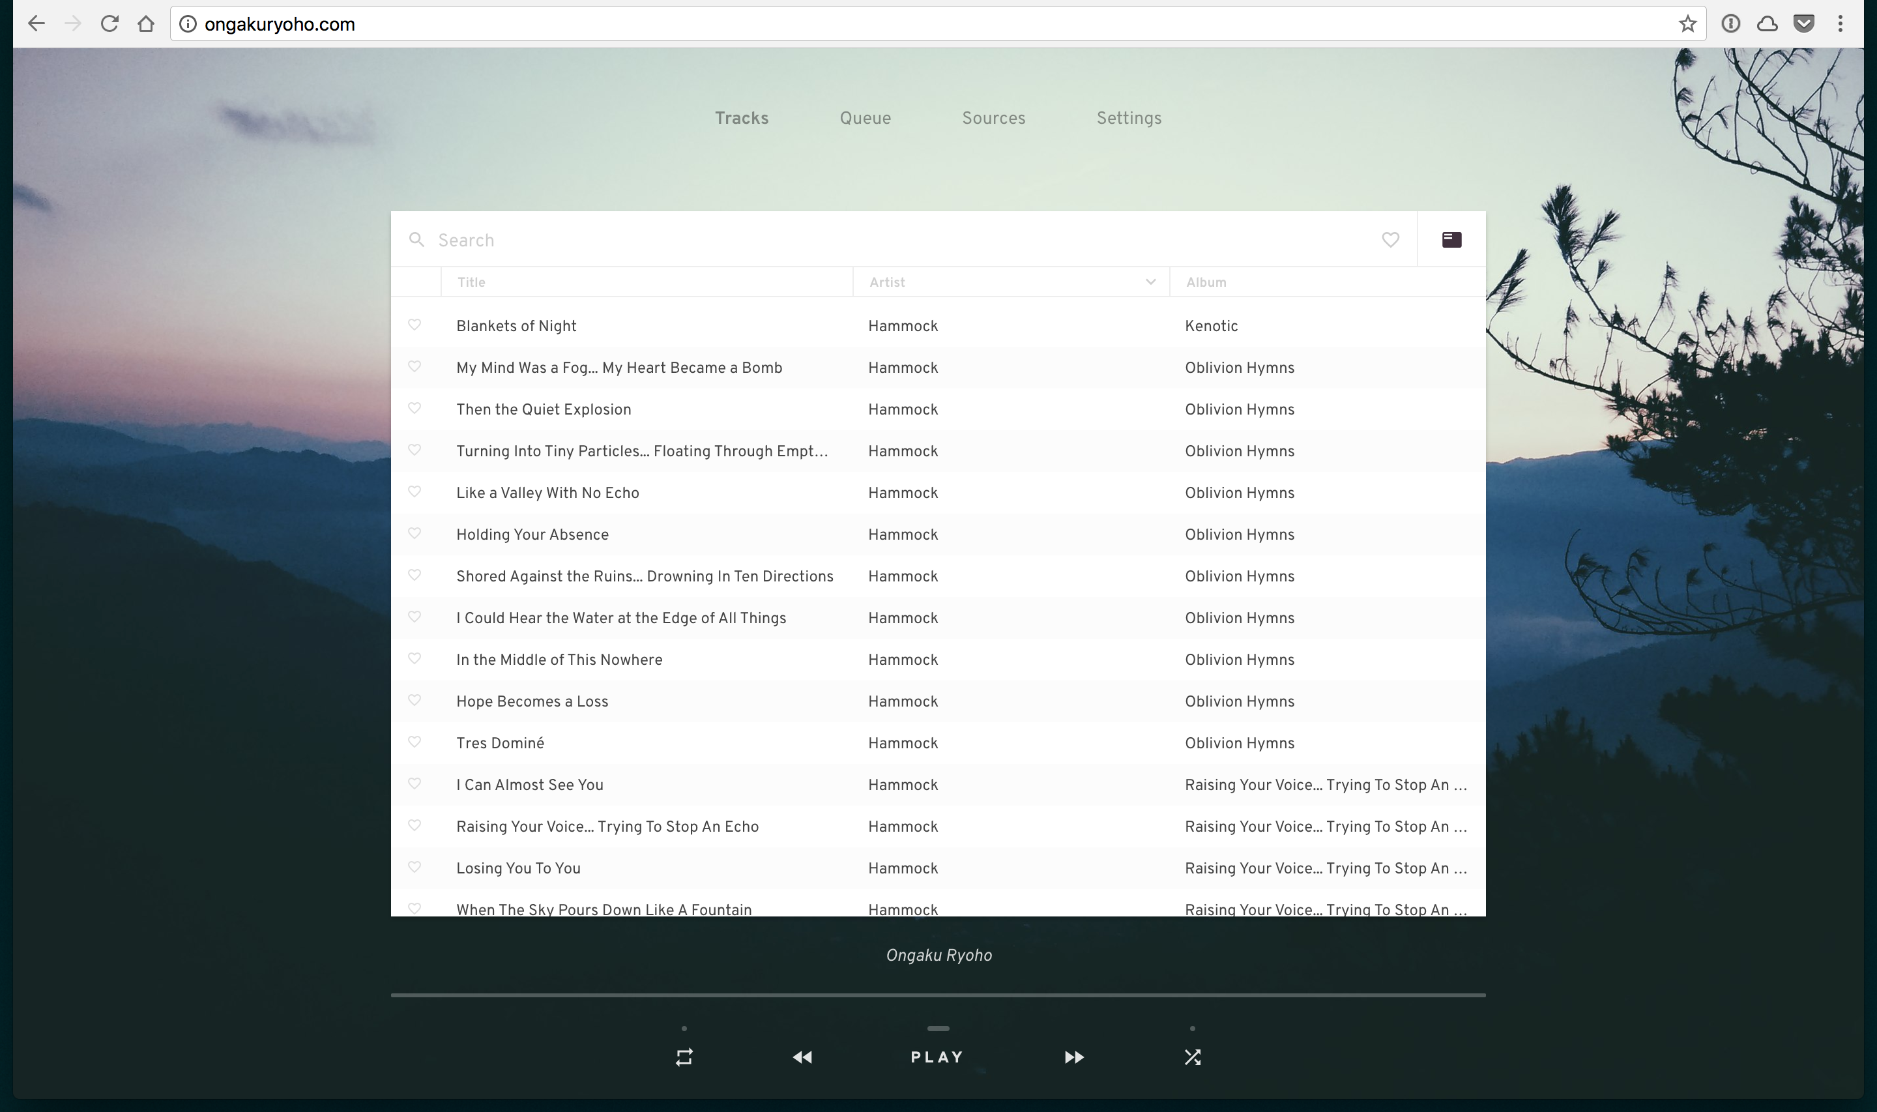Click the search magnifier icon

coord(417,240)
